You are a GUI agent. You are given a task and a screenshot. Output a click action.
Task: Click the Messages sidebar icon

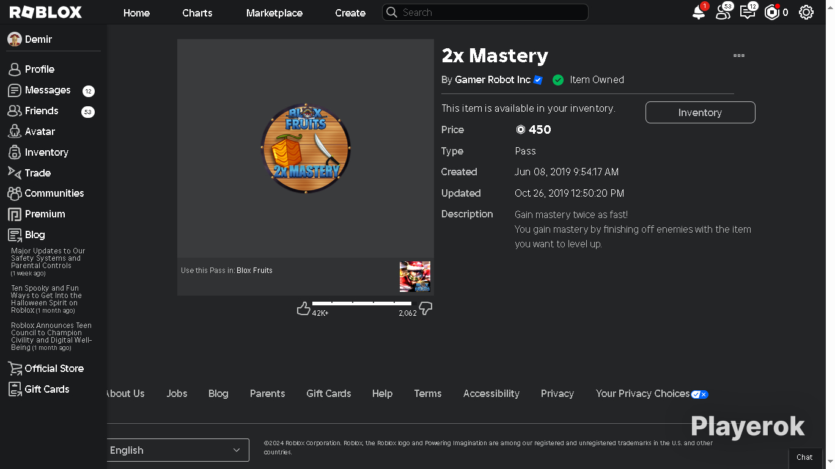click(15, 90)
